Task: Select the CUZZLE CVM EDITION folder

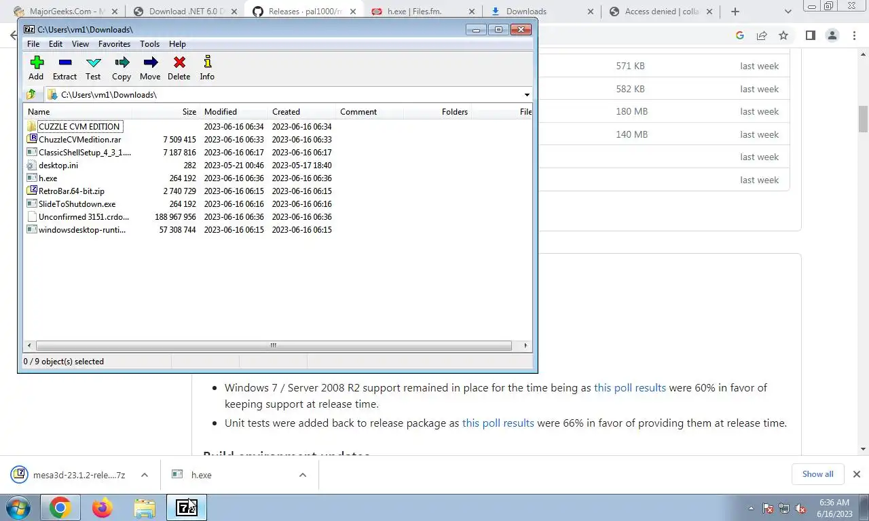Action: (79, 126)
